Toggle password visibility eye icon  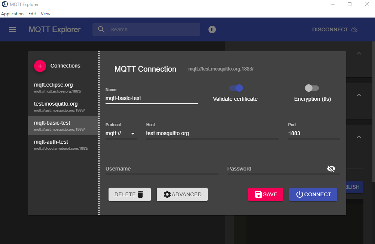[x=331, y=169]
